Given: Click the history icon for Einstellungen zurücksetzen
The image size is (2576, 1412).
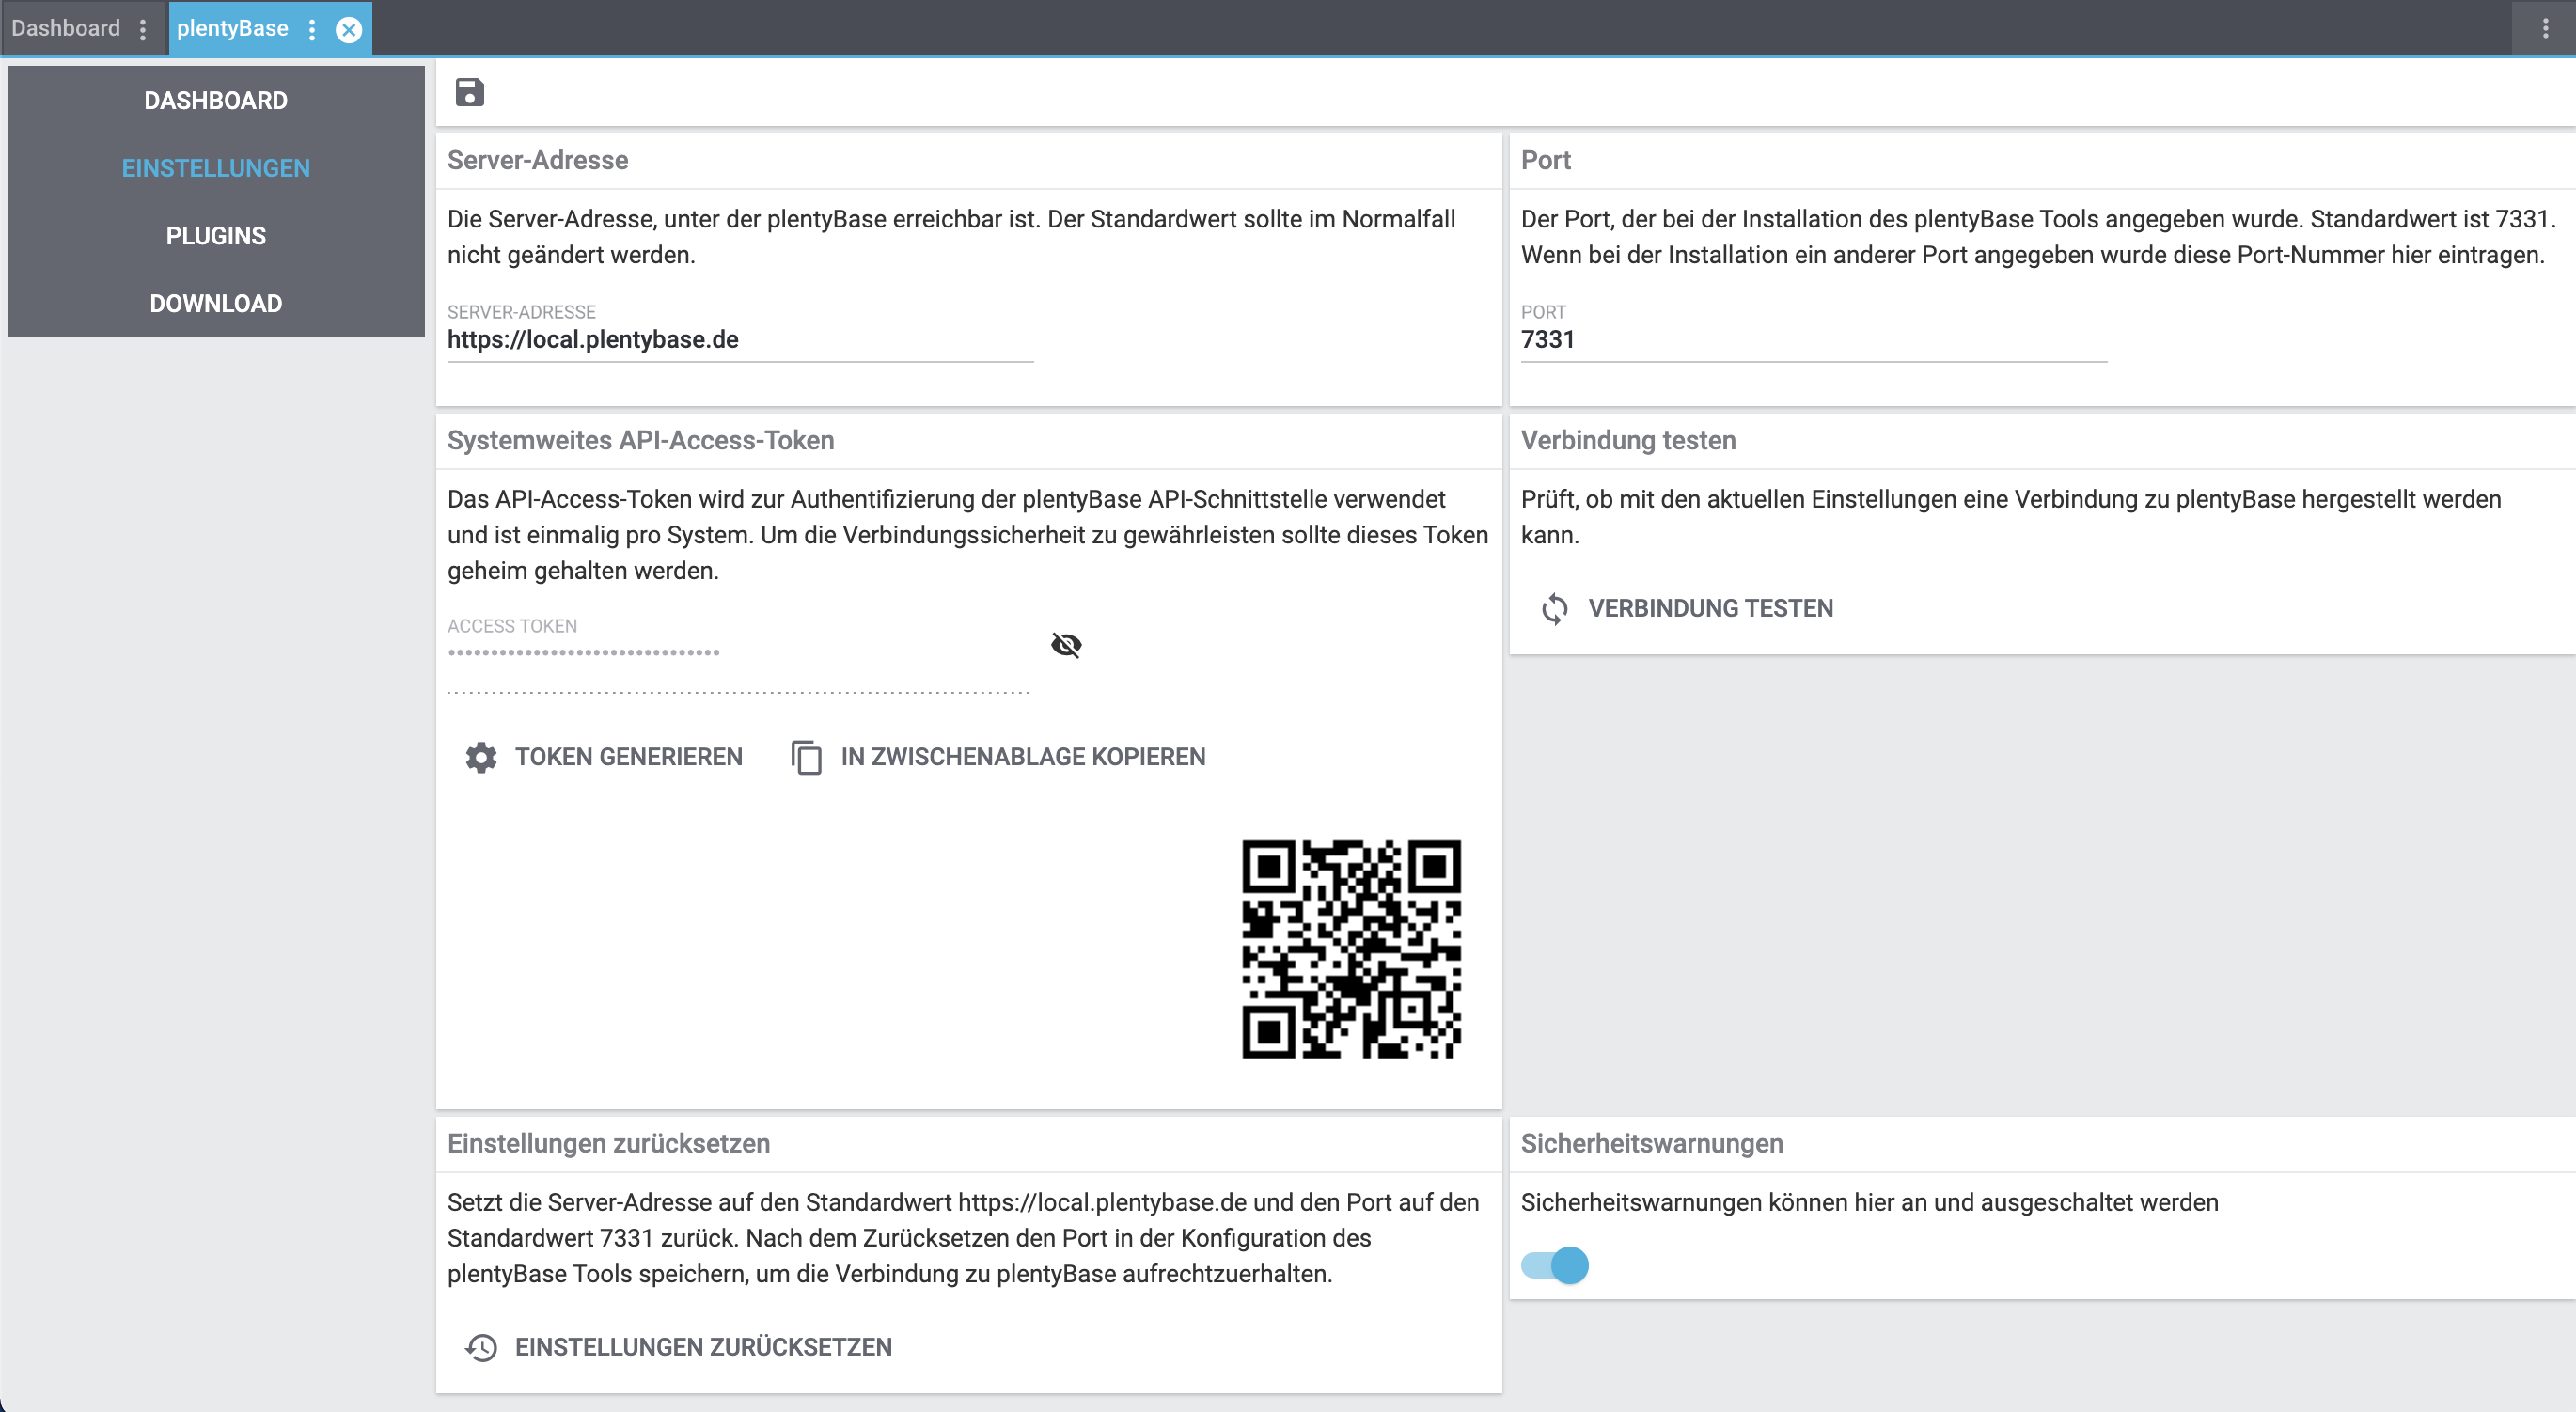Looking at the screenshot, I should coord(481,1347).
